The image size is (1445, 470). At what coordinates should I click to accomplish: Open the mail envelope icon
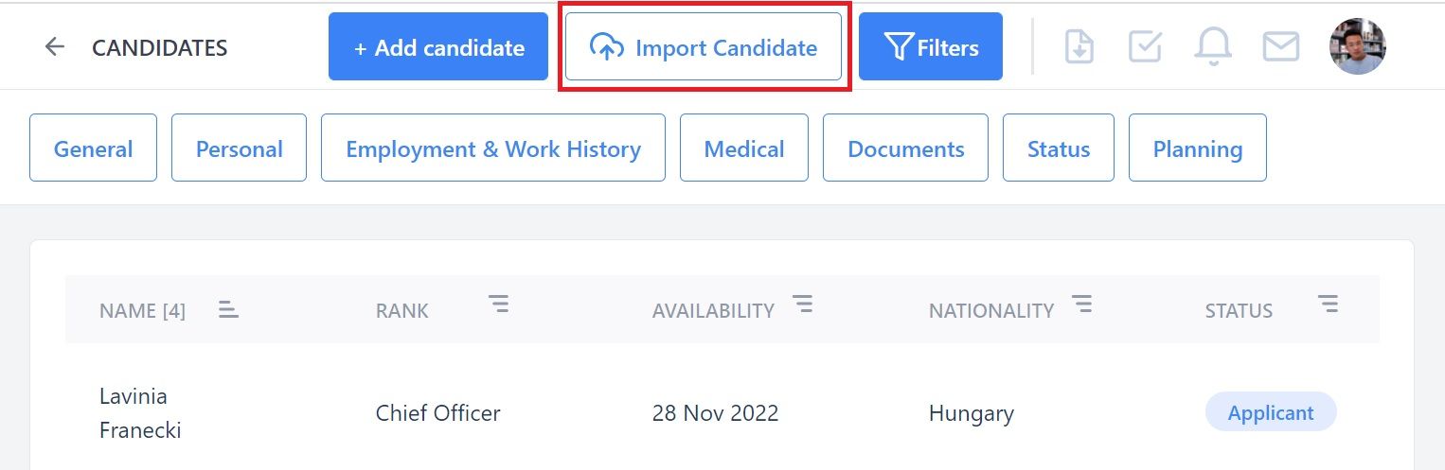pyautogui.click(x=1281, y=46)
